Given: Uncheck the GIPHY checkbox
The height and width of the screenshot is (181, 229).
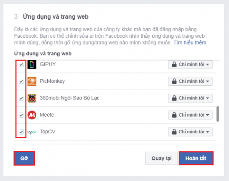Looking at the screenshot, I should (21, 64).
